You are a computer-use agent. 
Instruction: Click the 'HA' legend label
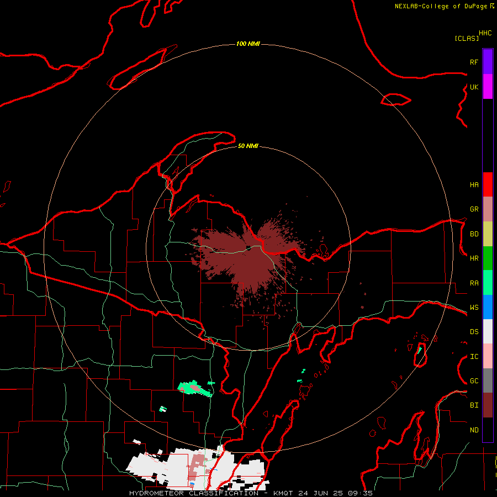pyautogui.click(x=474, y=185)
